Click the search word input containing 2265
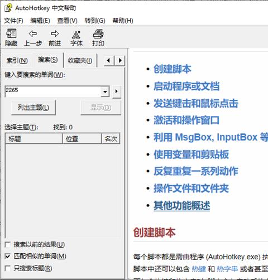The width and height of the screenshot is (268, 280). (53, 91)
